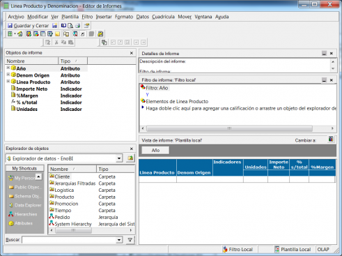This screenshot has height=256, width=342.
Task: Click the Filtro: Año filter entry
Action: (x=155, y=88)
